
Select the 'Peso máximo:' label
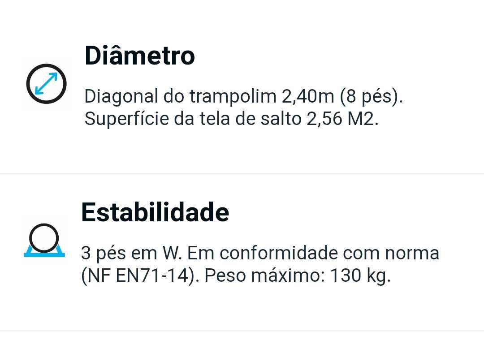point(264,275)
